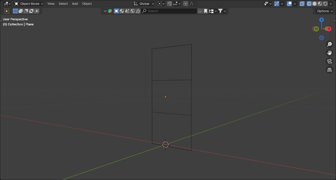Select the tweak select tool icon

point(7,11)
